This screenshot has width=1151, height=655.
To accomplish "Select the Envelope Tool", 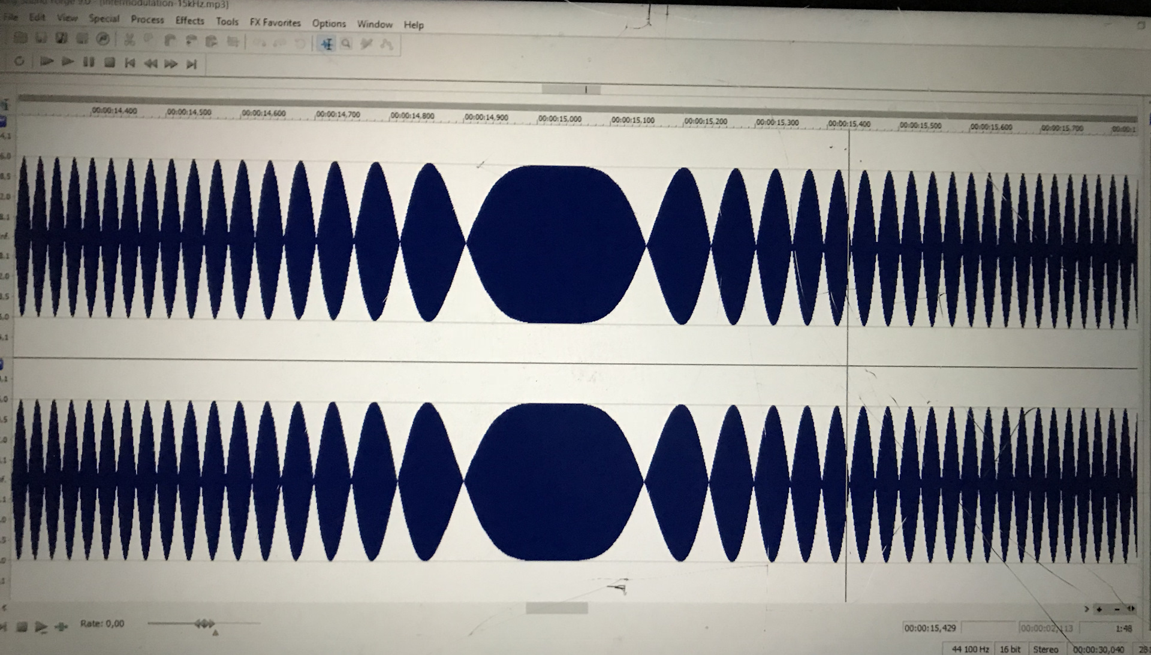I will [x=387, y=45].
